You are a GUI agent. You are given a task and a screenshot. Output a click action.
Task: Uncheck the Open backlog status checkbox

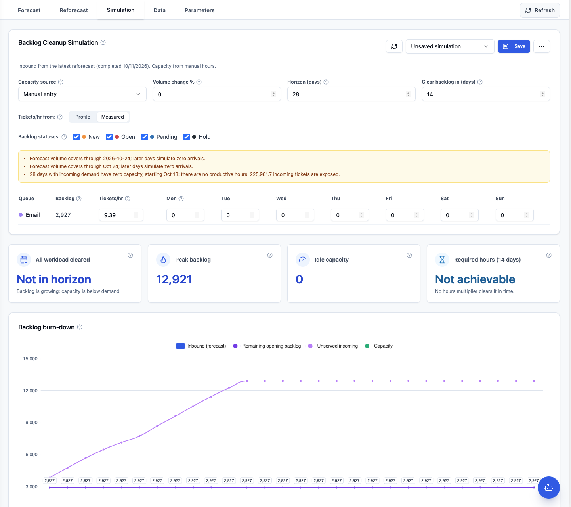pyautogui.click(x=109, y=137)
